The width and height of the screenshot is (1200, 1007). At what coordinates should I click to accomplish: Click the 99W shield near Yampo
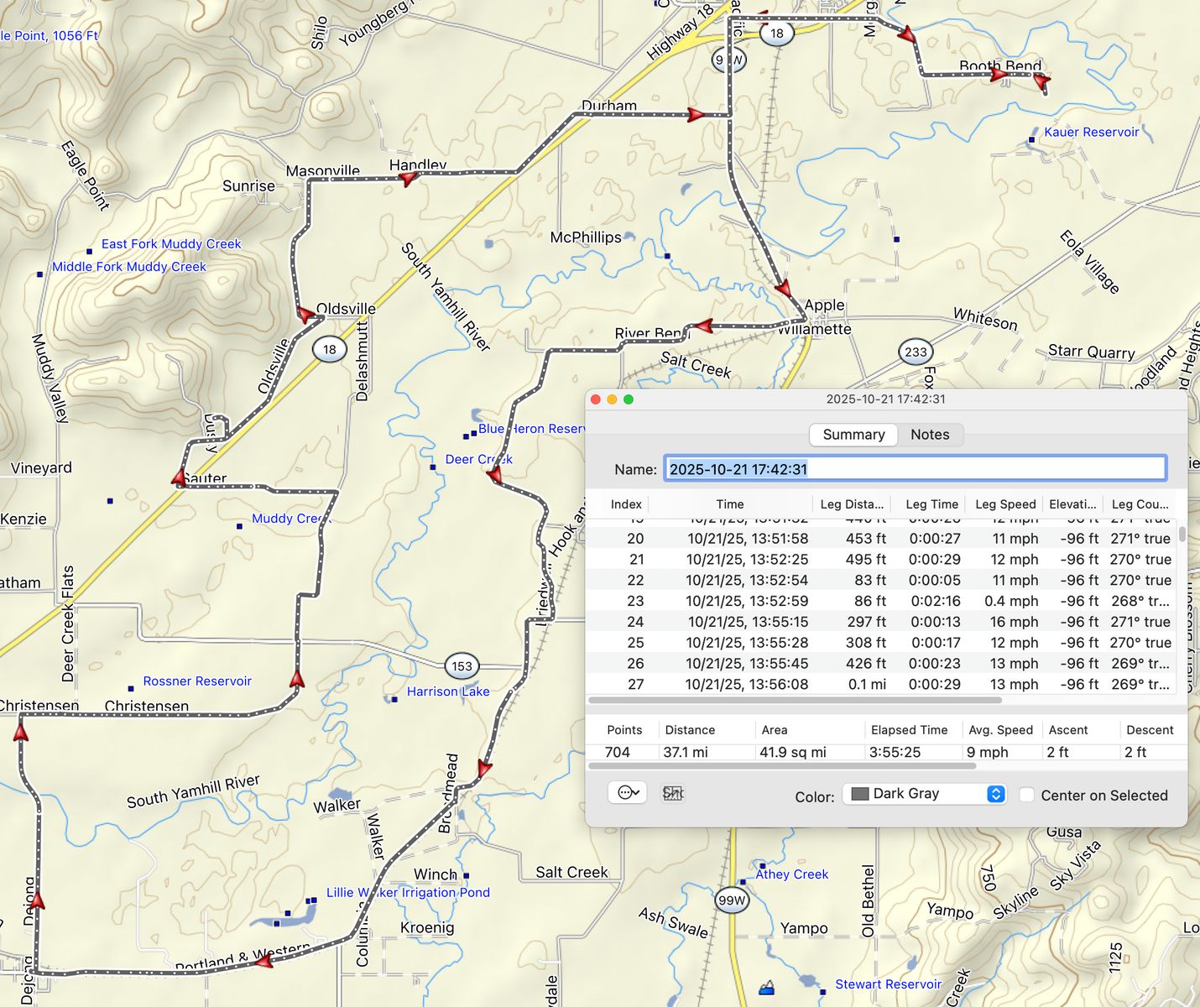732,900
